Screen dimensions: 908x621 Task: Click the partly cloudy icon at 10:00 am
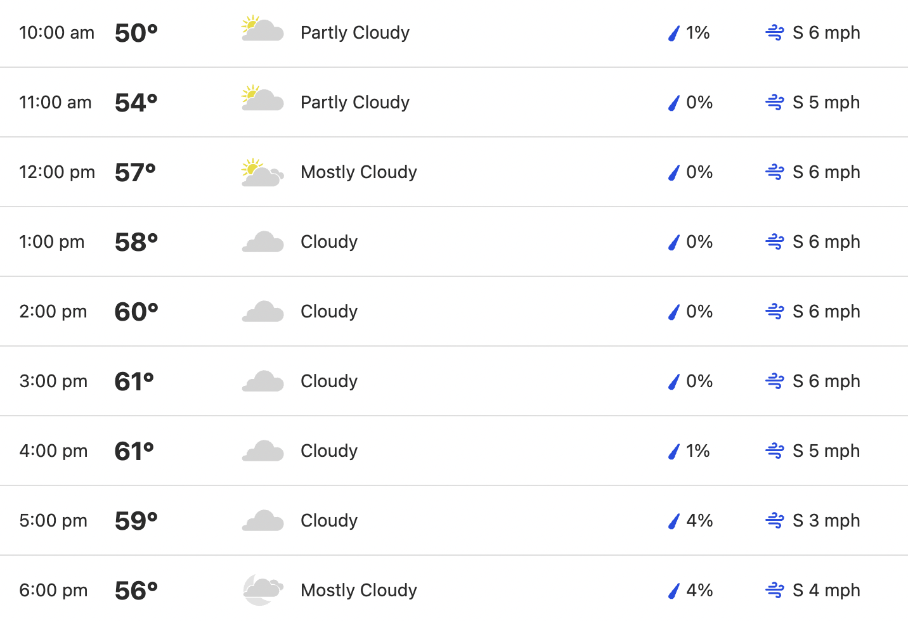point(263,29)
